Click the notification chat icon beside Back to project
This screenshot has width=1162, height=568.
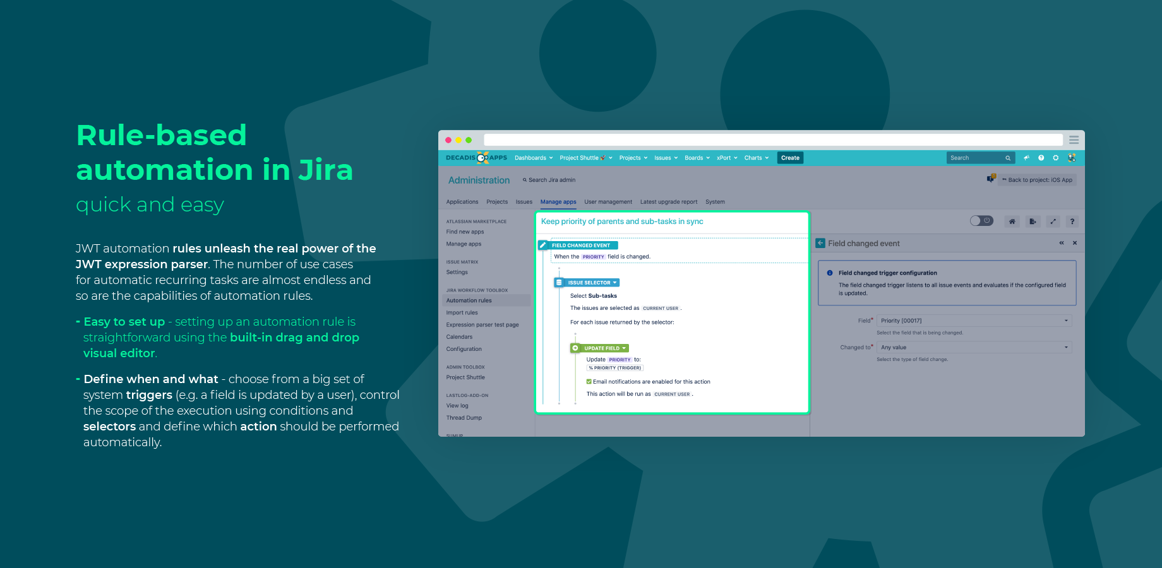[x=991, y=179]
